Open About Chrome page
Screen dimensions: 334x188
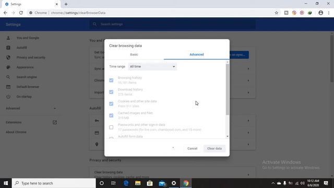point(16,132)
